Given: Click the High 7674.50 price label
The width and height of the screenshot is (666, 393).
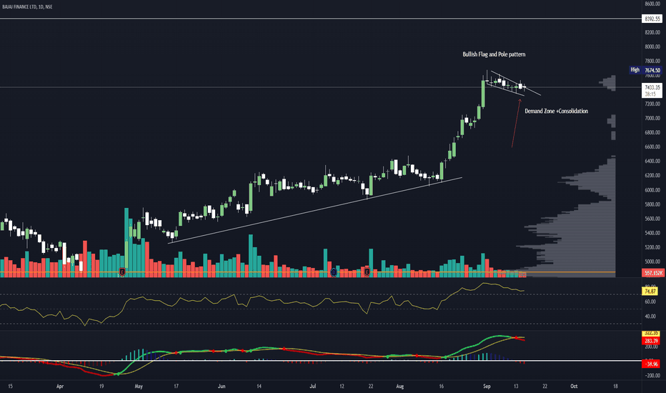Looking at the screenshot, I should 645,70.
